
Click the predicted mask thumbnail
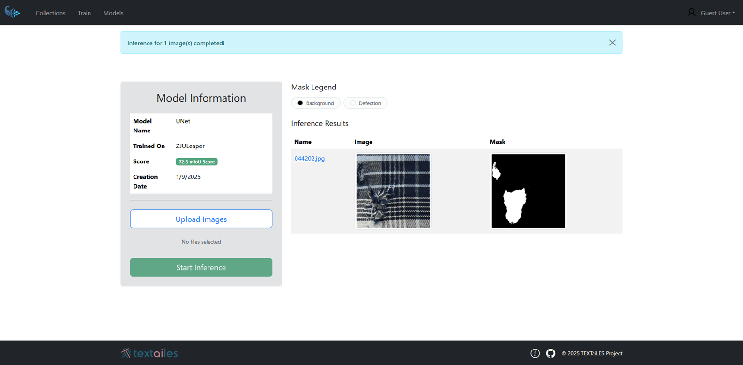tap(528, 191)
